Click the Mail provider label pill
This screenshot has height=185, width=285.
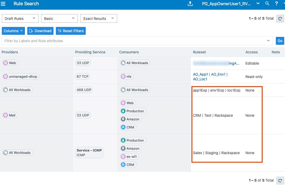[10, 115]
